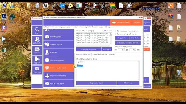Clear stop words with bottom Очистить
186x104 pixels.
pyautogui.click(x=128, y=83)
